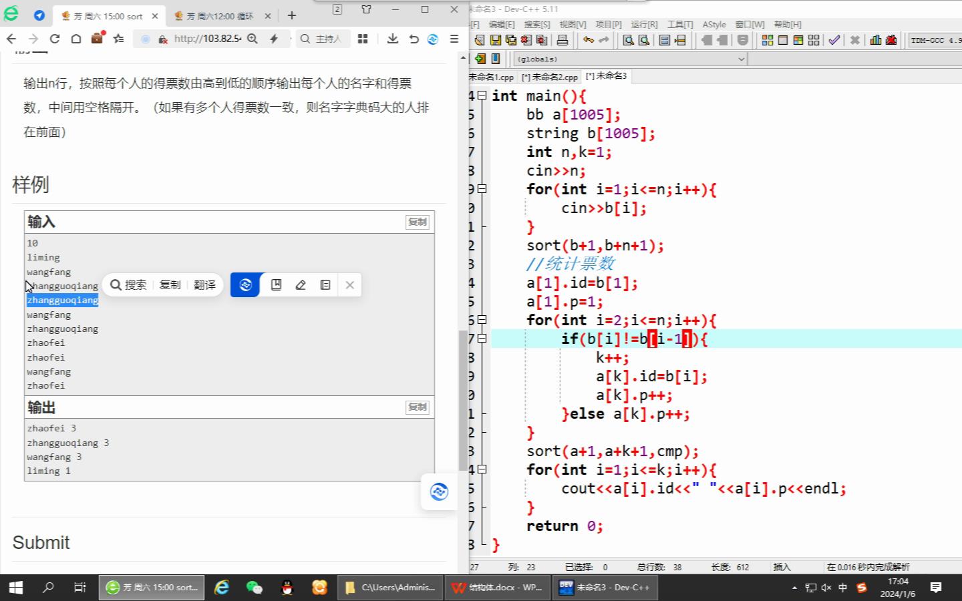The height and width of the screenshot is (601, 962).
Task: Open browser downloads icon
Action: pyautogui.click(x=393, y=39)
